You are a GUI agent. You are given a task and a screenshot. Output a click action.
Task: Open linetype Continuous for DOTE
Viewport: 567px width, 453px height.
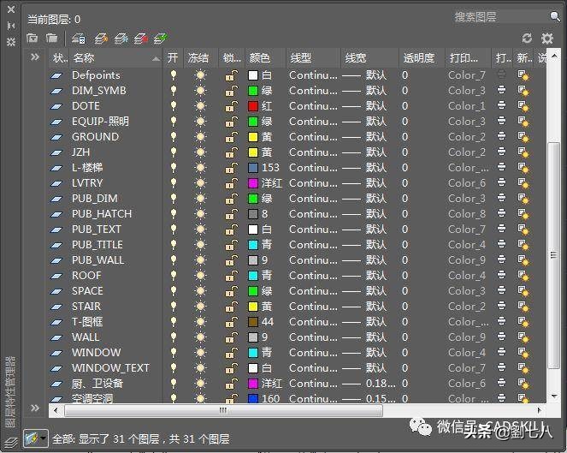point(313,106)
